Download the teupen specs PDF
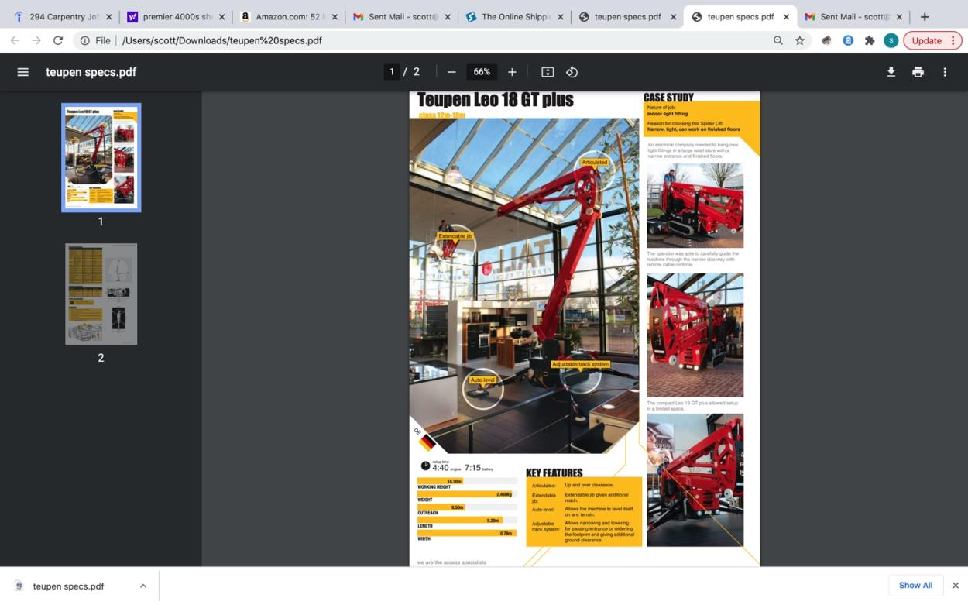Image resolution: width=968 pixels, height=605 pixels. pyautogui.click(x=891, y=72)
